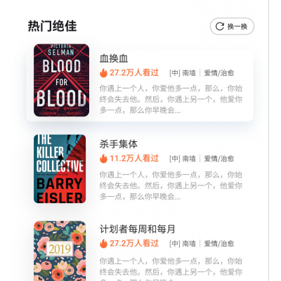Open the book title 血换血
Screen dimensions: 281x281
coord(114,58)
